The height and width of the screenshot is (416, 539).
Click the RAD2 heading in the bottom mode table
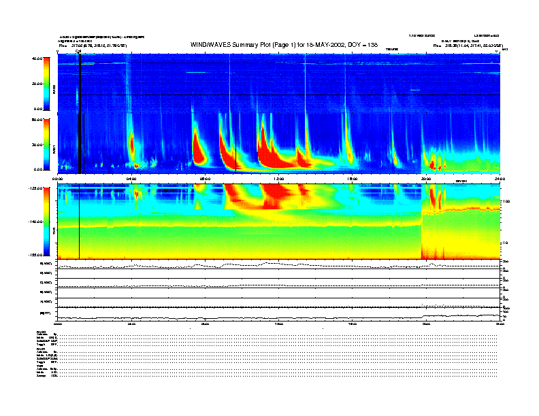click(41, 332)
